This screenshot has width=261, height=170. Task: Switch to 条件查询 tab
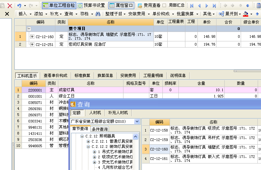click(100, 129)
